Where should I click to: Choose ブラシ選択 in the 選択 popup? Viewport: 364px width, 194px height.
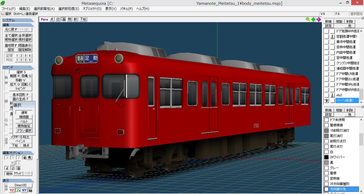[x=24, y=130]
